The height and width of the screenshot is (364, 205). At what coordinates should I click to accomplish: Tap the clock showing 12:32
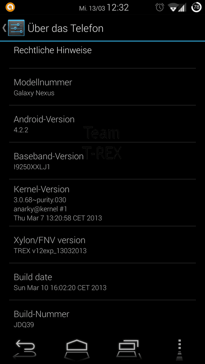118,8
